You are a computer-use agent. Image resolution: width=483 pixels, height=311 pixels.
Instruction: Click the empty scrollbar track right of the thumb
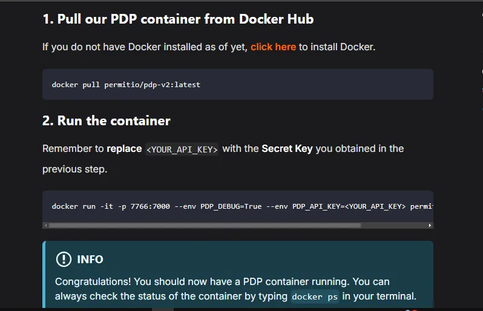(x=393, y=225)
